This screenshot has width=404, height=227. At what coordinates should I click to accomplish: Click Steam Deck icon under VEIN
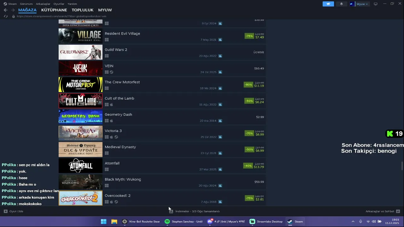coord(111,72)
